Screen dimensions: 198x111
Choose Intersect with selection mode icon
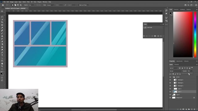21,5
